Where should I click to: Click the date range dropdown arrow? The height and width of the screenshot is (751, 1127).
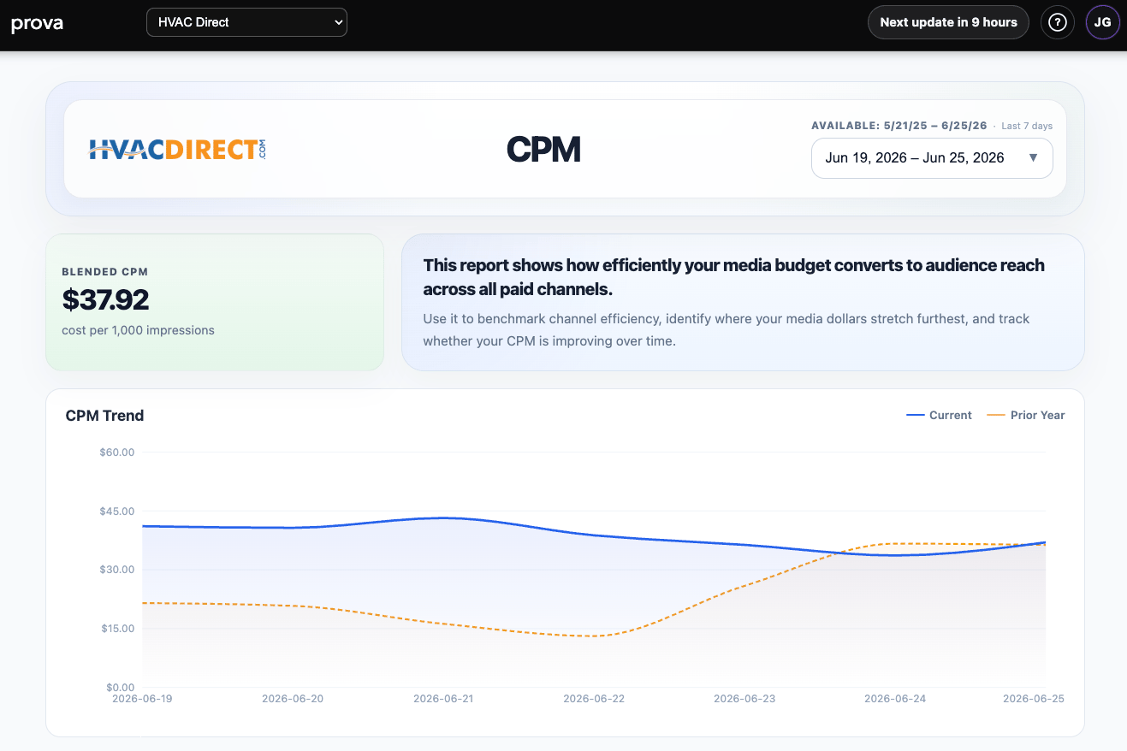pos(1033,158)
